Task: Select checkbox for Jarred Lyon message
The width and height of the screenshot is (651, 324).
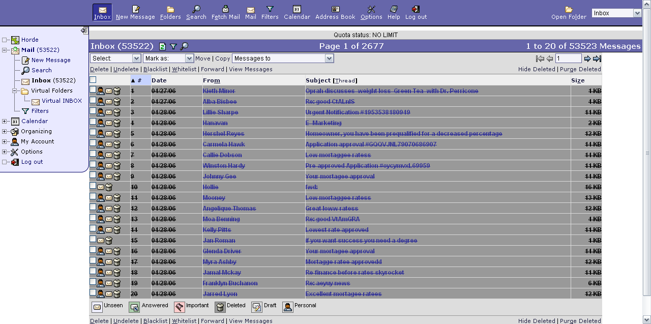Action: point(93,293)
